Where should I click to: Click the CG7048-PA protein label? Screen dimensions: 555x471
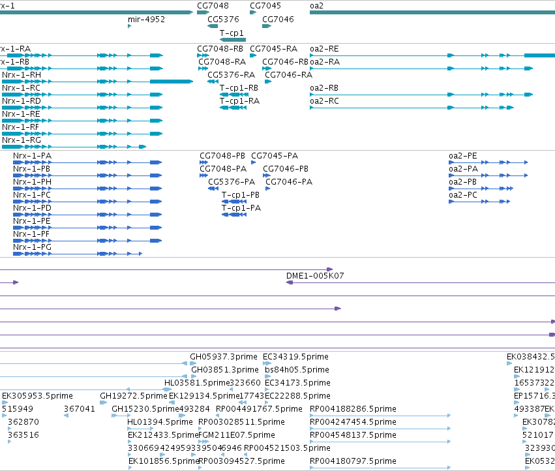pyautogui.click(x=223, y=169)
